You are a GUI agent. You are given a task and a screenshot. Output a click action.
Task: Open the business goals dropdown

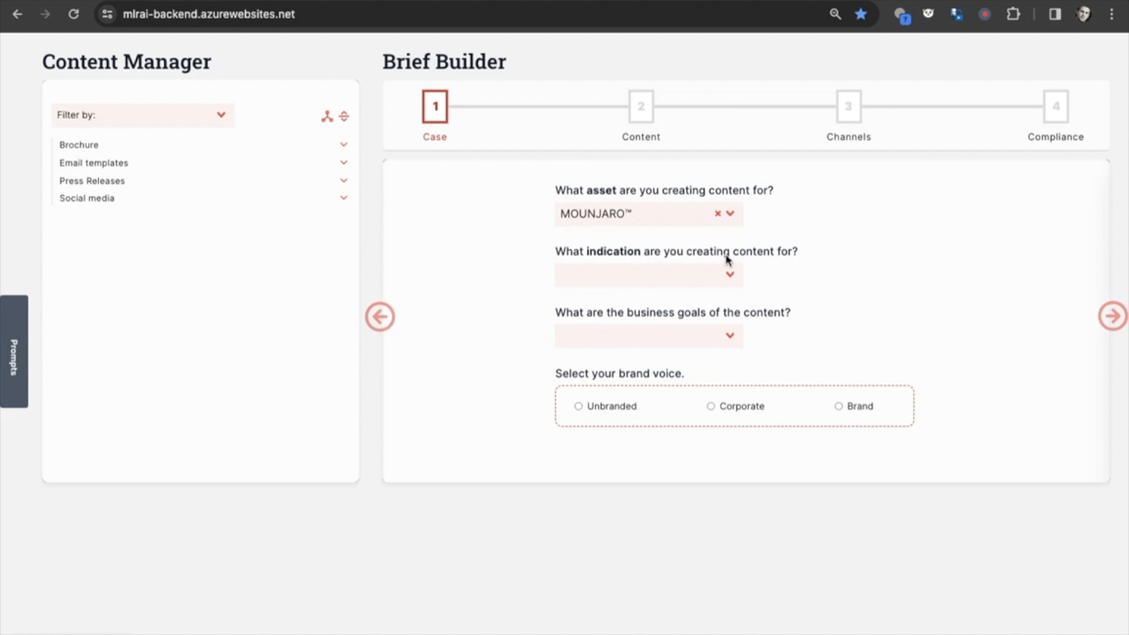tap(649, 336)
